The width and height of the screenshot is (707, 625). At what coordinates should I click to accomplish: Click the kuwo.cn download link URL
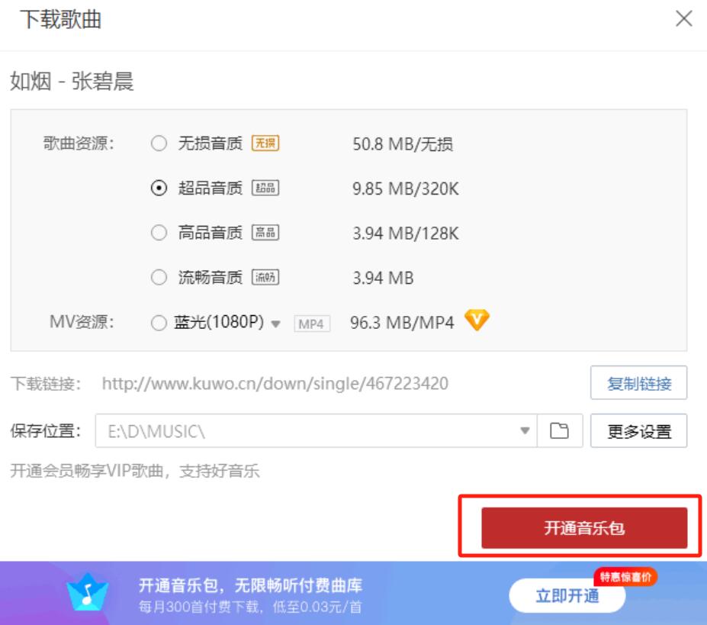pyautogui.click(x=275, y=384)
